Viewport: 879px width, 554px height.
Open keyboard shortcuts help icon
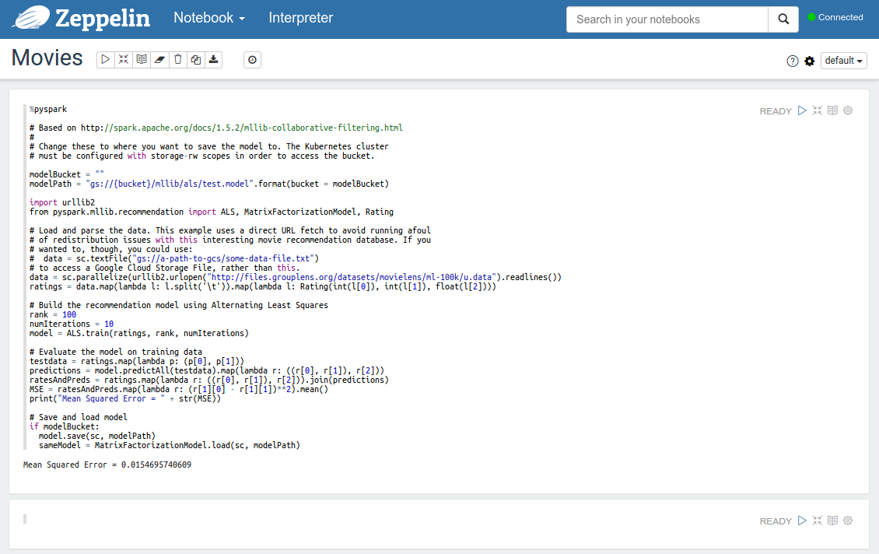click(x=793, y=61)
